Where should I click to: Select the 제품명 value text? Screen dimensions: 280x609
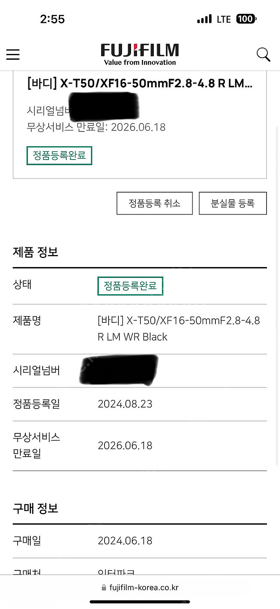click(179, 328)
